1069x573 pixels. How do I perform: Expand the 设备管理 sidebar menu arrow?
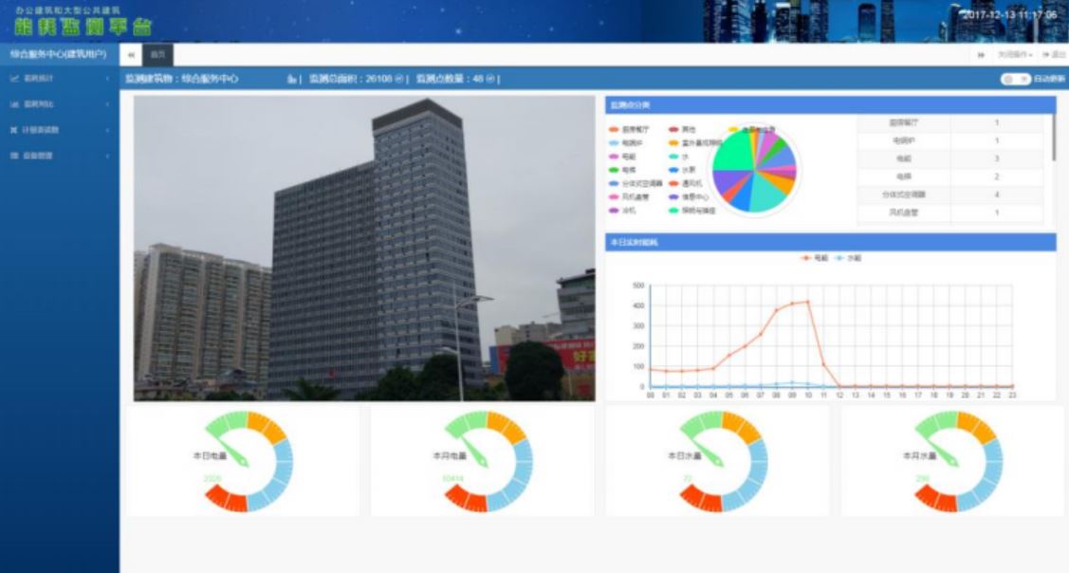click(107, 155)
